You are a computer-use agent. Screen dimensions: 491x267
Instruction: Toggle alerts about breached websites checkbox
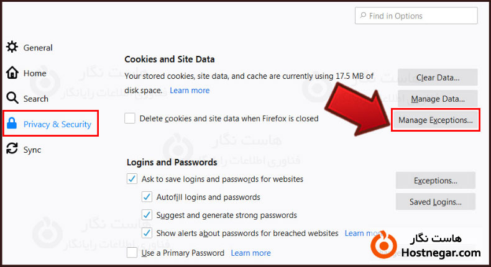[147, 233]
